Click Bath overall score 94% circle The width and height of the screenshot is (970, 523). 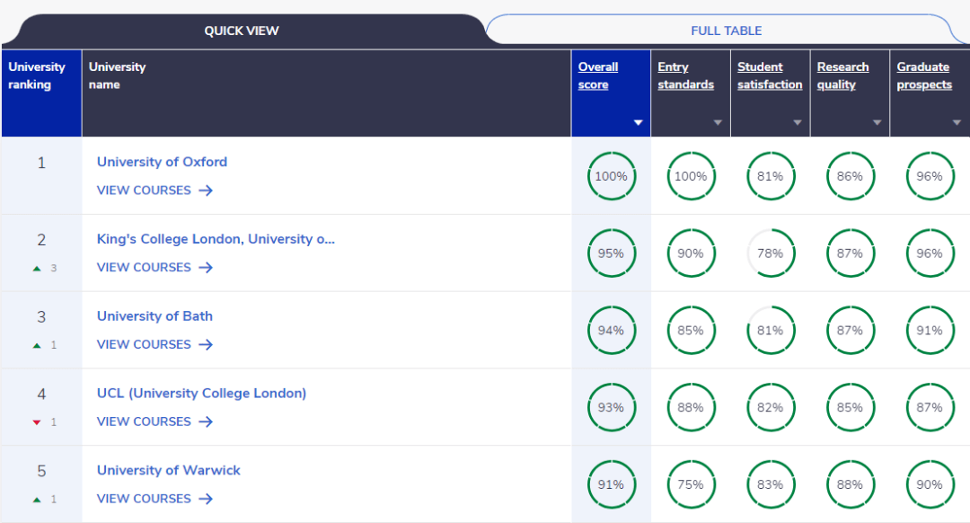(612, 330)
